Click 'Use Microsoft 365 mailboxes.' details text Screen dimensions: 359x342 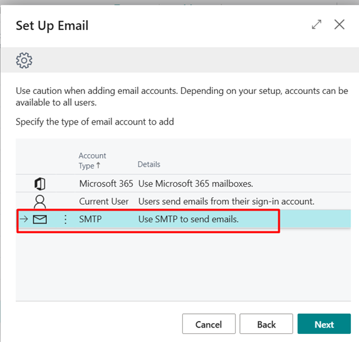(195, 184)
